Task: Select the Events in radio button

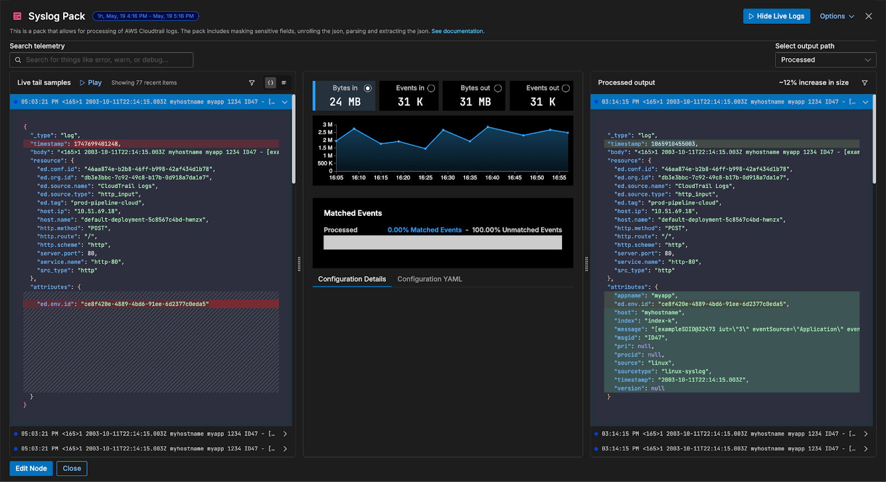Action: [x=431, y=89]
